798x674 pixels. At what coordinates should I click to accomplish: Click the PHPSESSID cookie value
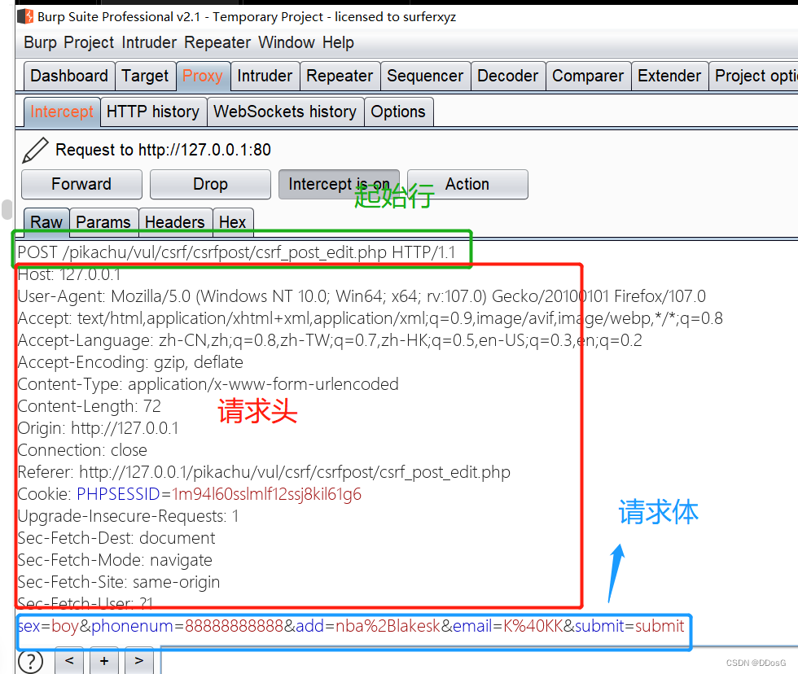[x=267, y=494]
